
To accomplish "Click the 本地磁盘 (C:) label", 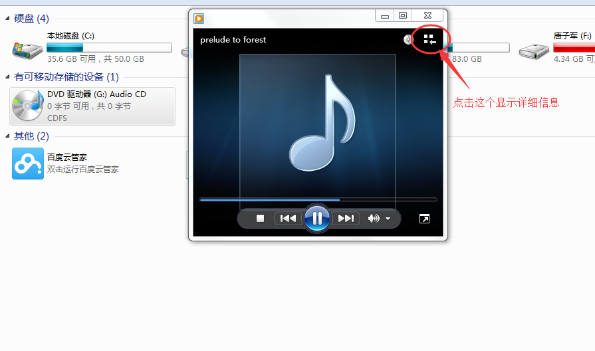I will click(x=70, y=36).
